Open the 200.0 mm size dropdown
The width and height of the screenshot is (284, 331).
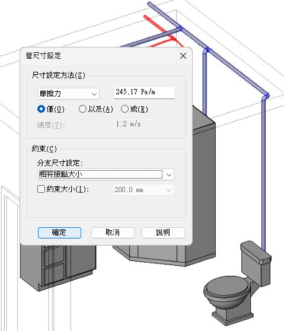point(143,190)
